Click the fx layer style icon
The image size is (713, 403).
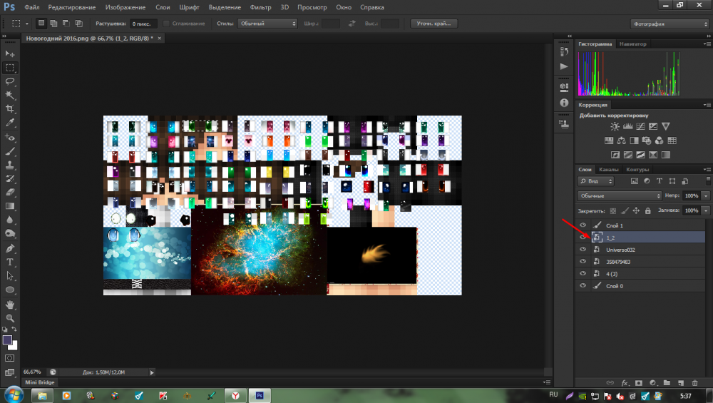(x=625, y=383)
